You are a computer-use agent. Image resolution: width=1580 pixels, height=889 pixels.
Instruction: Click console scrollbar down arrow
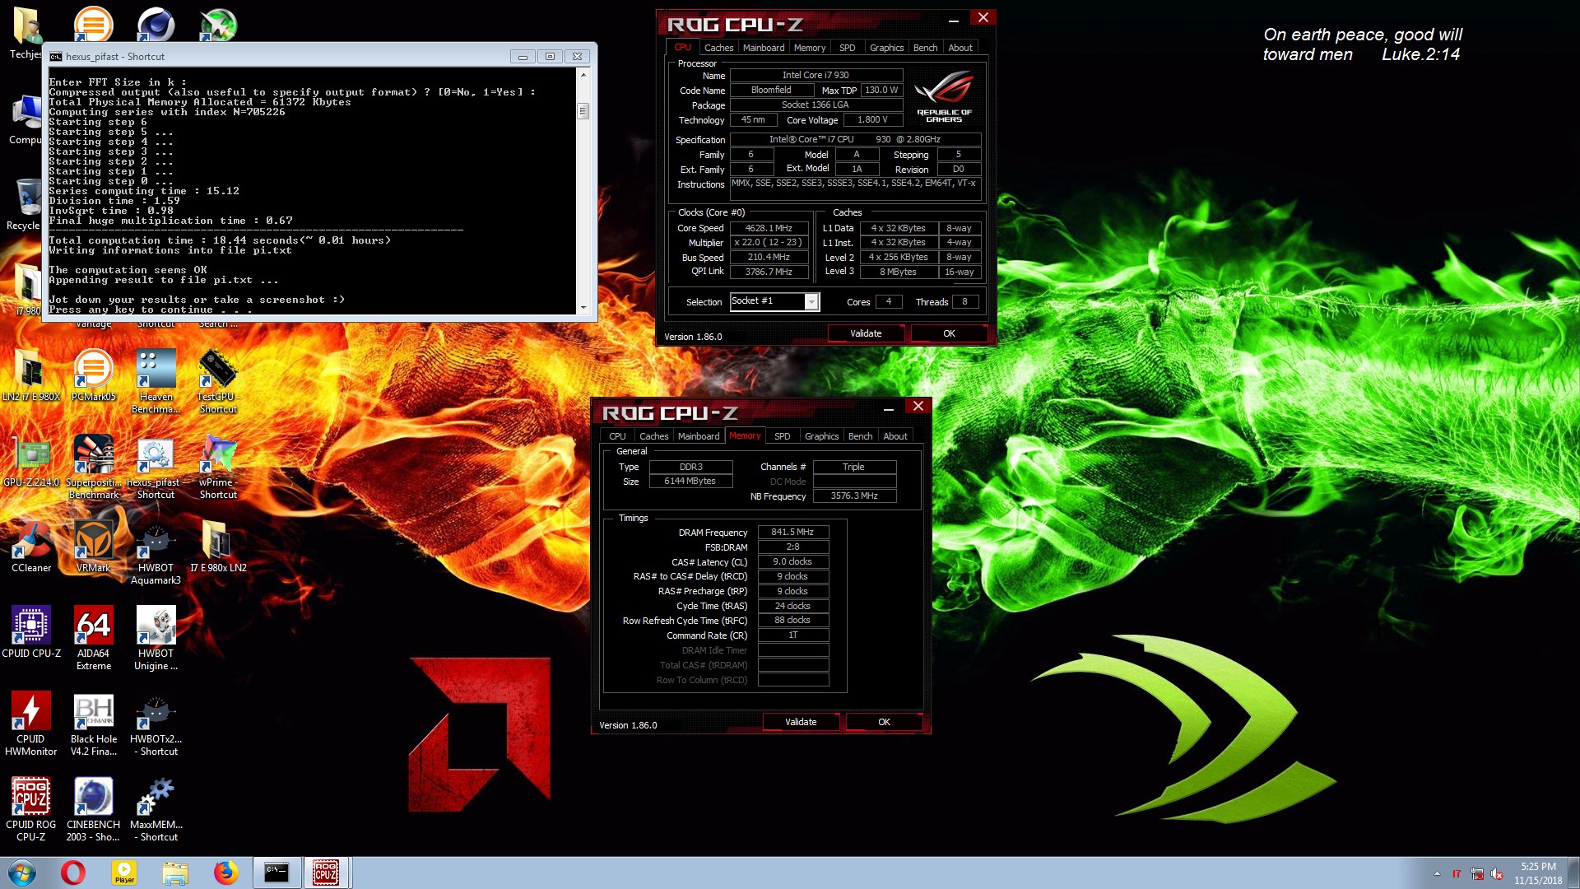[583, 308]
